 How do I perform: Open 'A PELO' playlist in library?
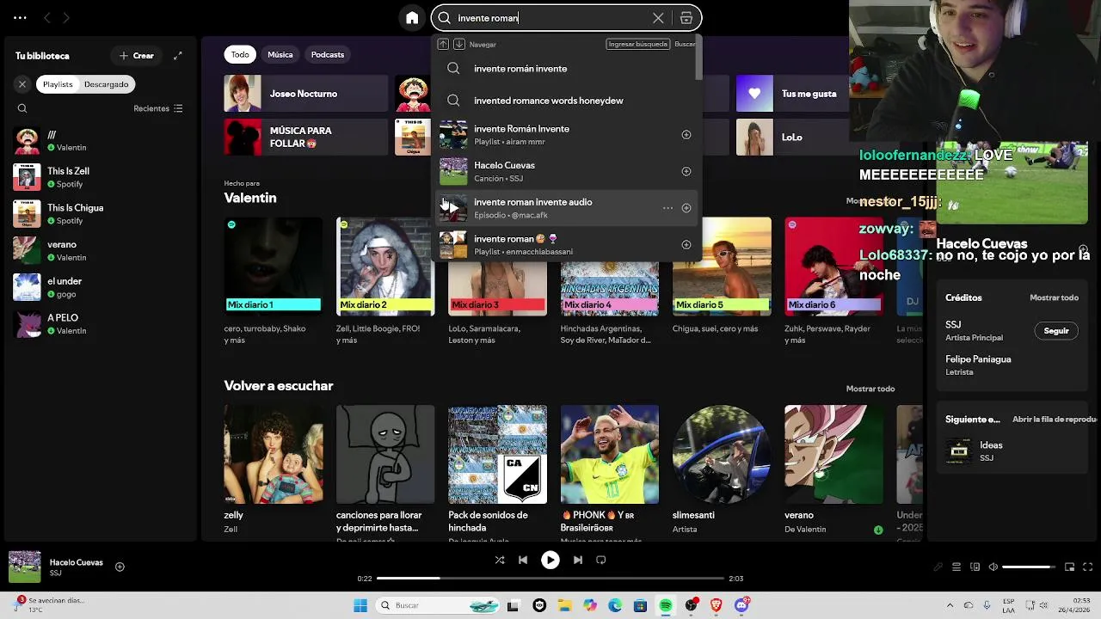(99, 324)
